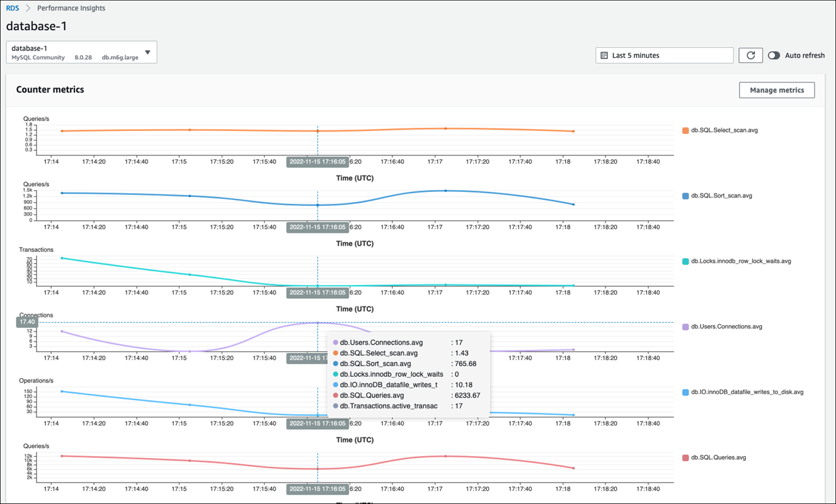Open Performance Insights from the breadcrumb
The width and height of the screenshot is (836, 504).
tap(71, 8)
